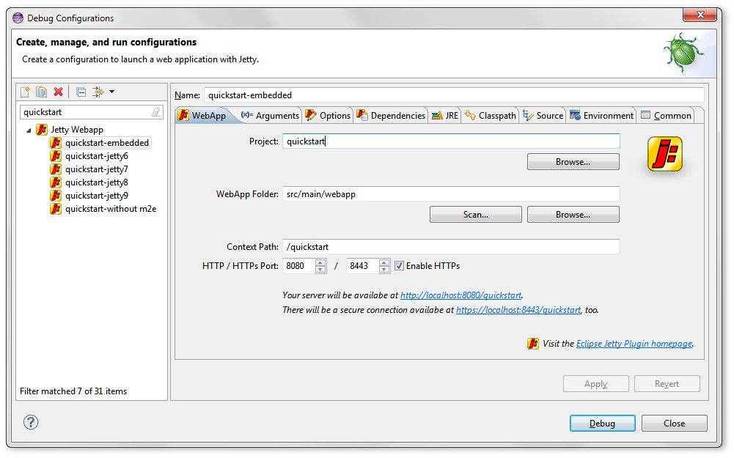Open the Eclipse Jetty Plugin homepage link

[x=634, y=343]
